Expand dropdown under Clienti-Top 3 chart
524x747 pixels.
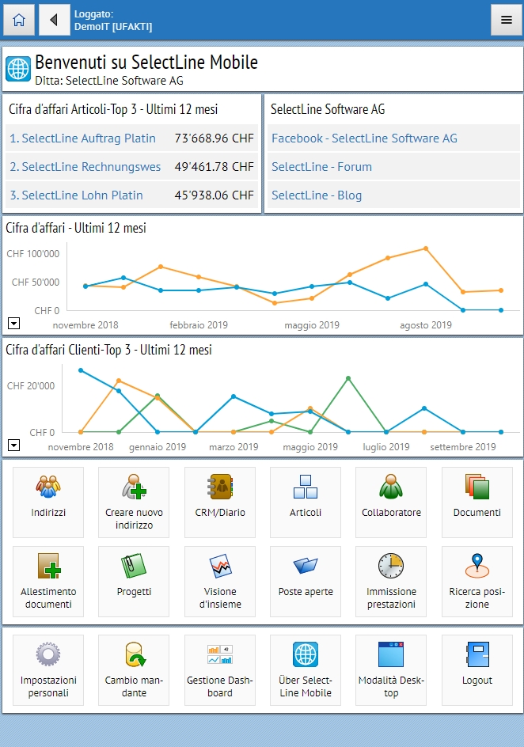[x=13, y=446]
